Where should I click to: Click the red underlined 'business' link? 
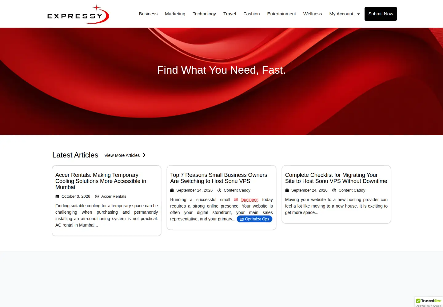[250, 200]
